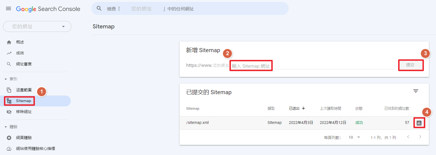Click the 輸入 Sitemap 網址 input field
Image resolution: width=436 pixels, height=155 pixels.
click(x=312, y=66)
